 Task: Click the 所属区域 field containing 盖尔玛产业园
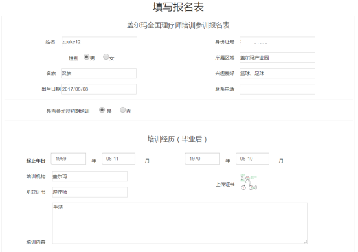(277, 58)
